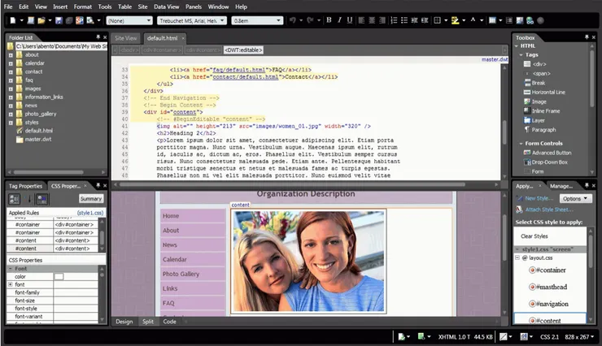Click the New Style link
This screenshot has height=346, width=602.
click(x=539, y=198)
